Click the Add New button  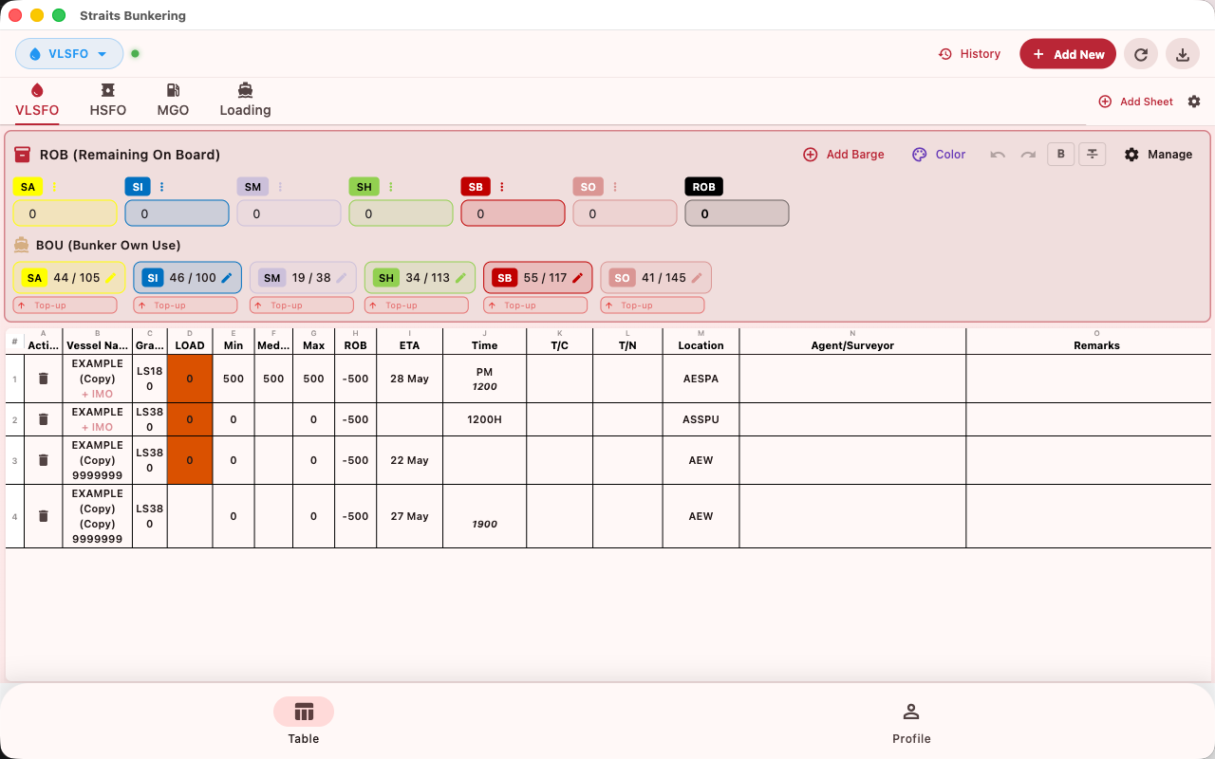(x=1068, y=54)
